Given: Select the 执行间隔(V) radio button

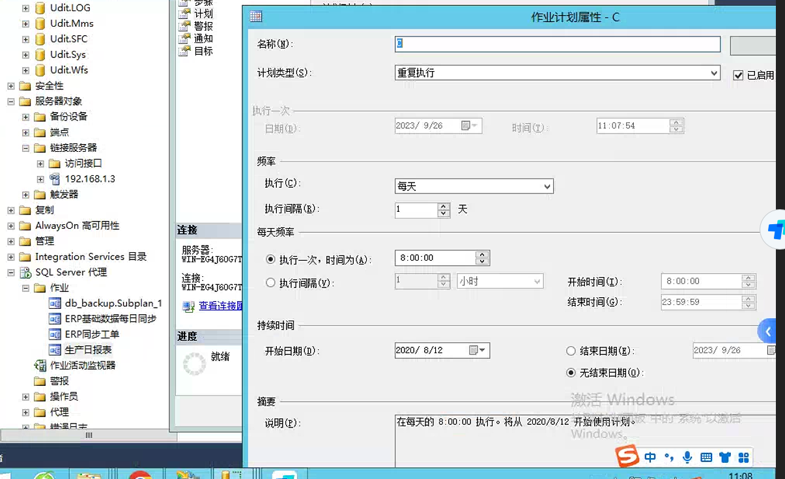Looking at the screenshot, I should pyautogui.click(x=271, y=283).
